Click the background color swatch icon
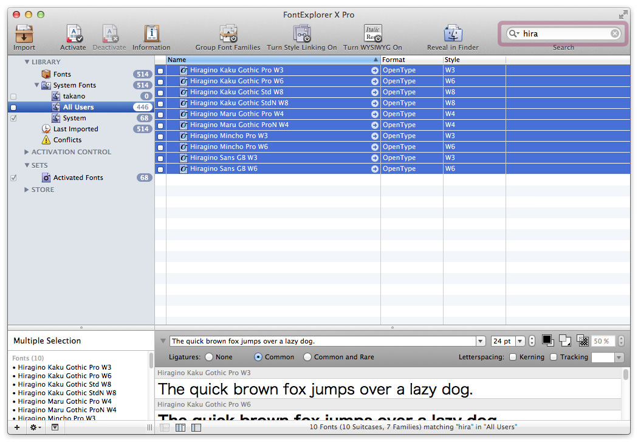This screenshot has height=442, width=638. tap(564, 340)
